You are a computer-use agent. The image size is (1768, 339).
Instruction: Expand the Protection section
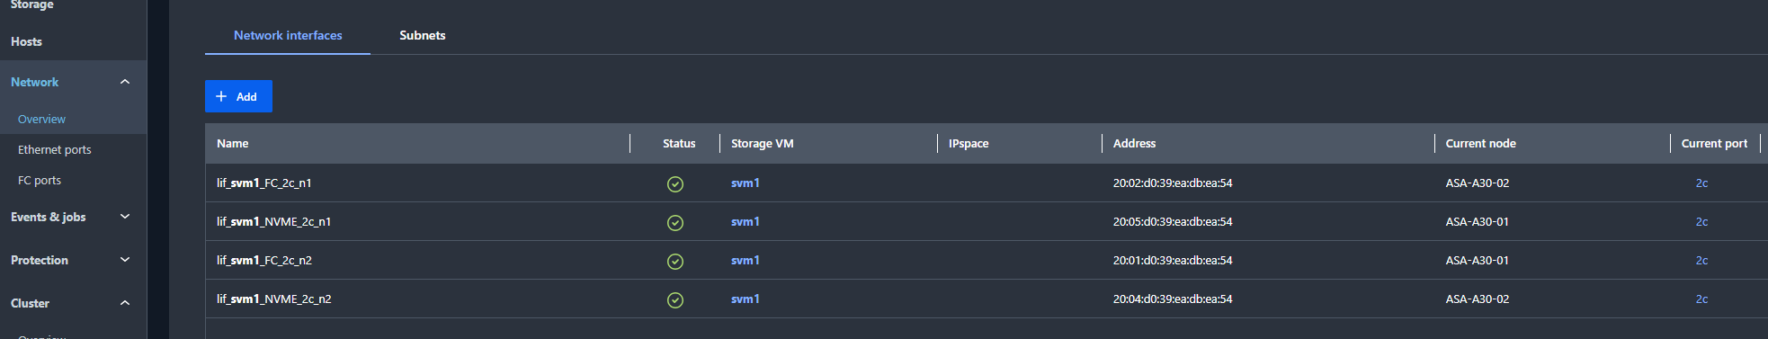[x=125, y=260]
